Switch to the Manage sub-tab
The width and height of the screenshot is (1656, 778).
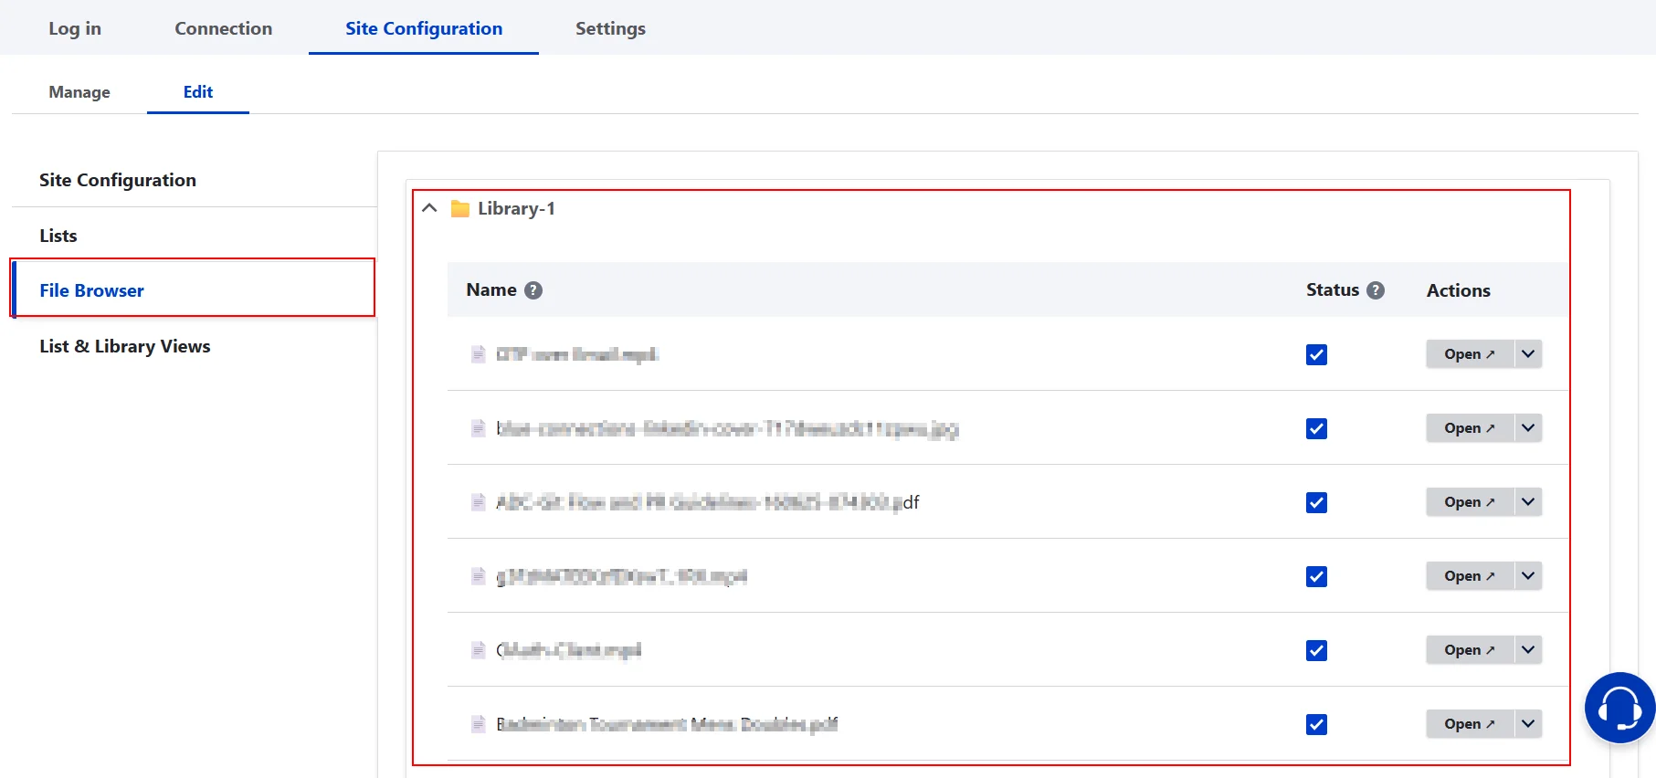tap(79, 92)
